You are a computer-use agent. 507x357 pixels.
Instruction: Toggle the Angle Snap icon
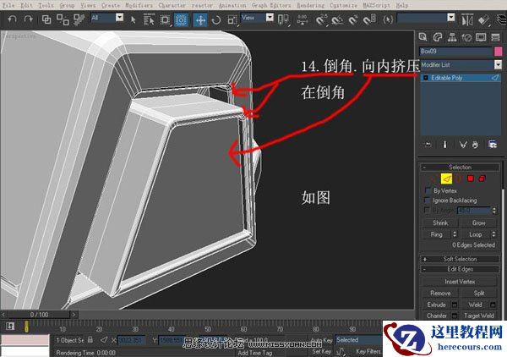(337, 20)
